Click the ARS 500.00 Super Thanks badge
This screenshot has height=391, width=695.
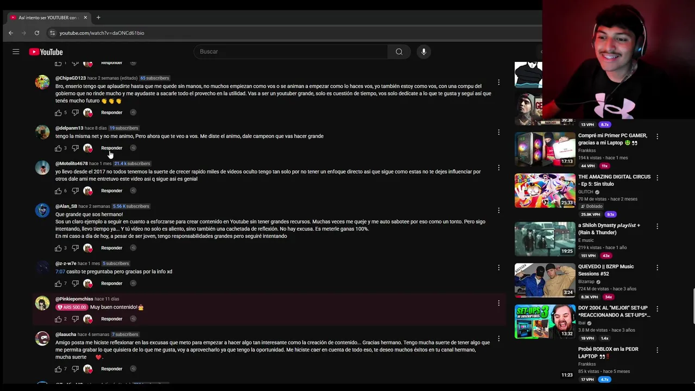click(x=72, y=307)
